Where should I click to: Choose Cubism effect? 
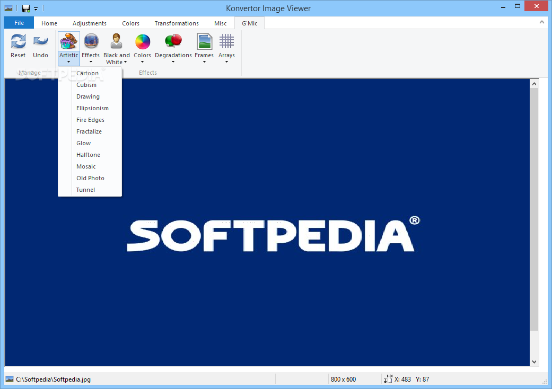point(90,85)
